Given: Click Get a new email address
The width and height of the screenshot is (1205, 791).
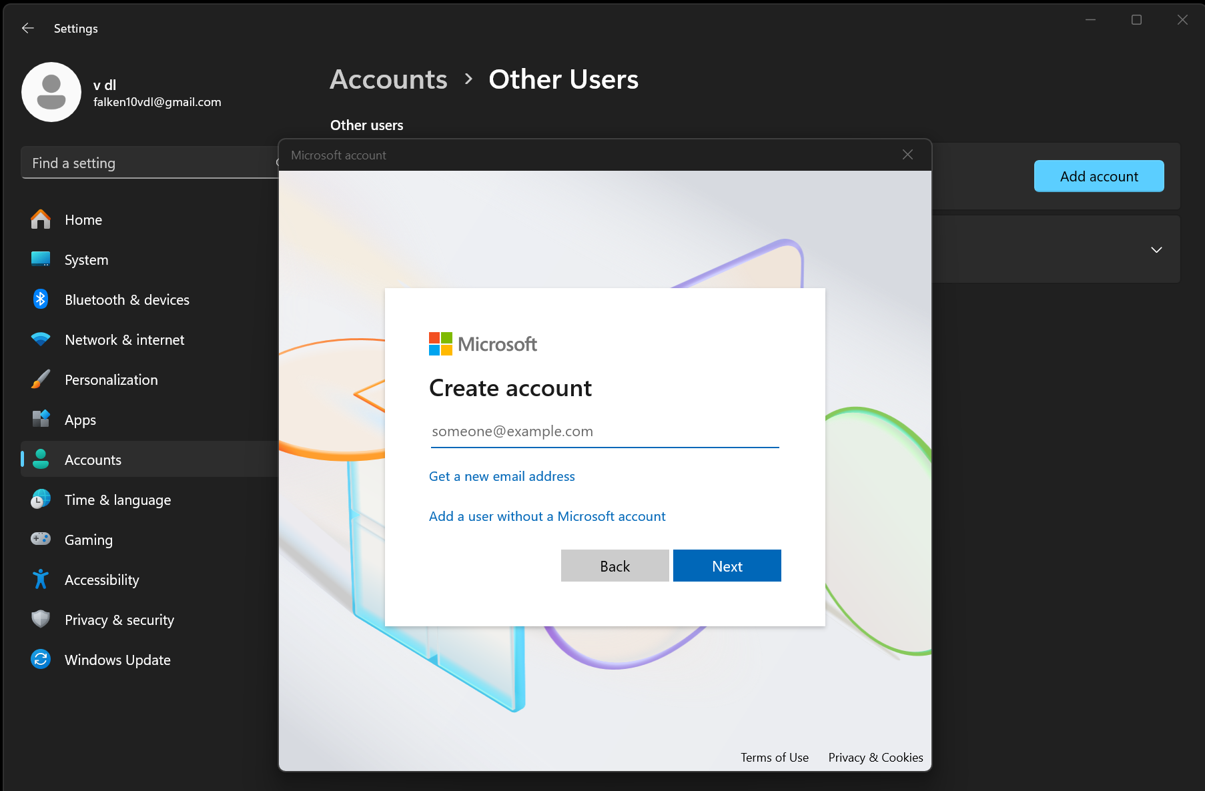Looking at the screenshot, I should (502, 476).
